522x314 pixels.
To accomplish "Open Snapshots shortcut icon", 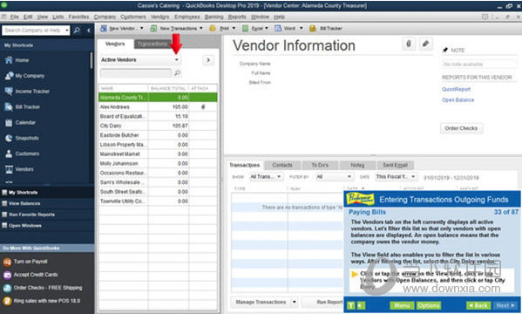I will pos(9,138).
